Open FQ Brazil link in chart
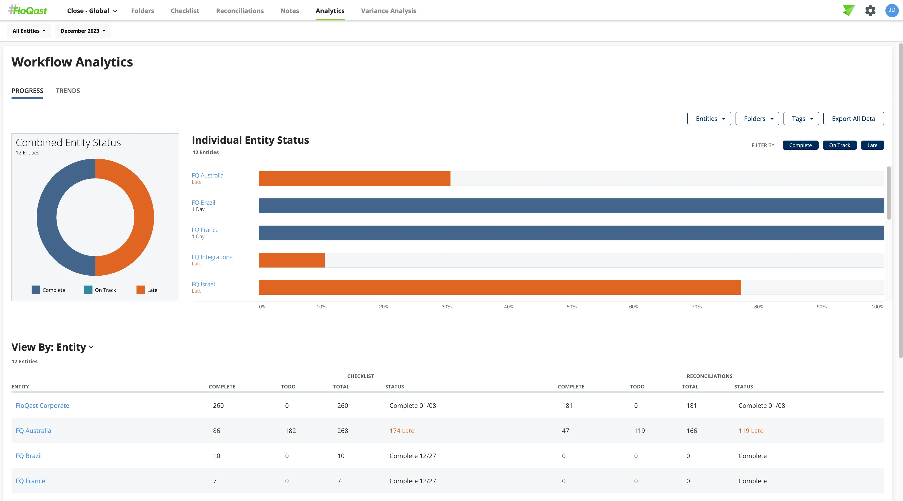The image size is (903, 501). tap(203, 202)
